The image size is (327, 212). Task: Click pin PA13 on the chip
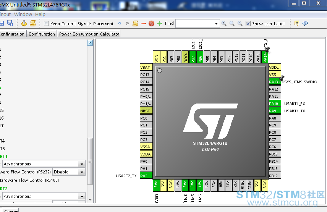[275, 82]
